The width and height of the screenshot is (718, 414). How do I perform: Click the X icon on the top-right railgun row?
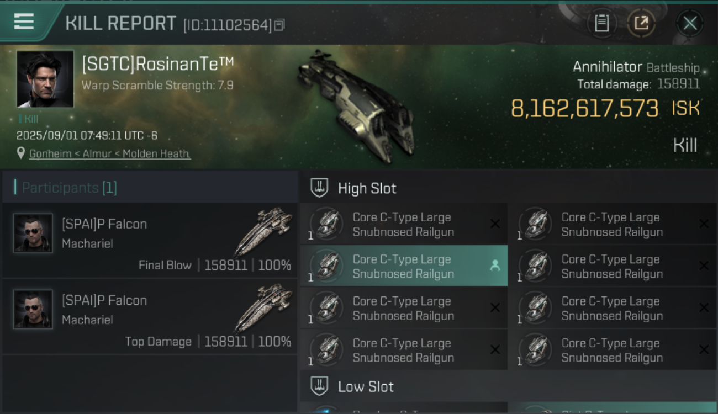pyautogui.click(x=704, y=224)
